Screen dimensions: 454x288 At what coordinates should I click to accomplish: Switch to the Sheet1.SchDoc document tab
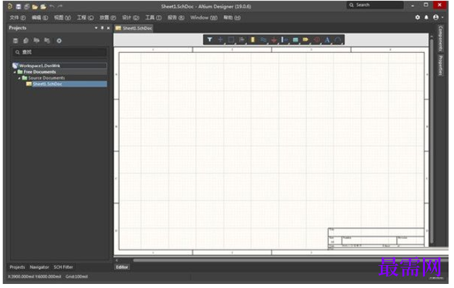pyautogui.click(x=134, y=28)
